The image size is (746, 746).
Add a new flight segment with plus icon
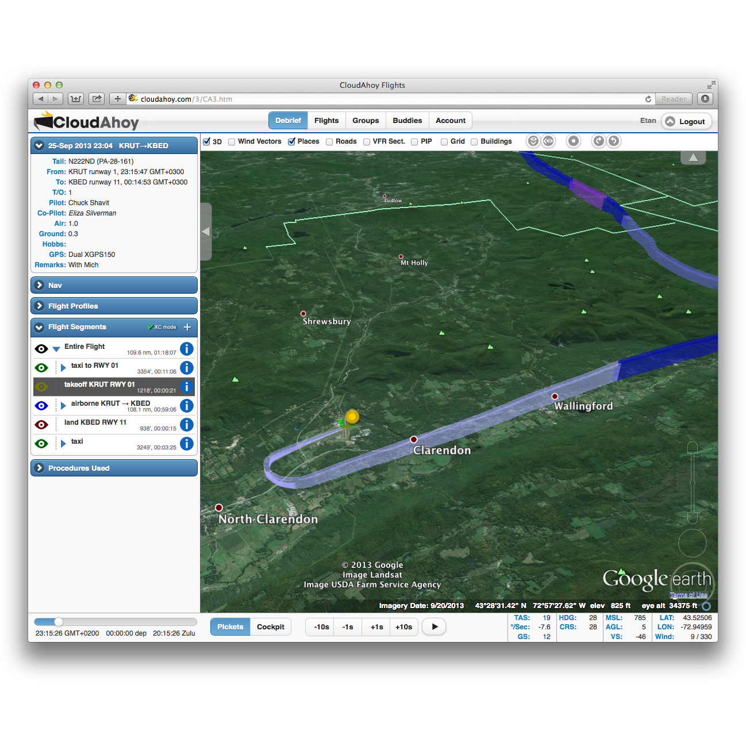tap(187, 327)
